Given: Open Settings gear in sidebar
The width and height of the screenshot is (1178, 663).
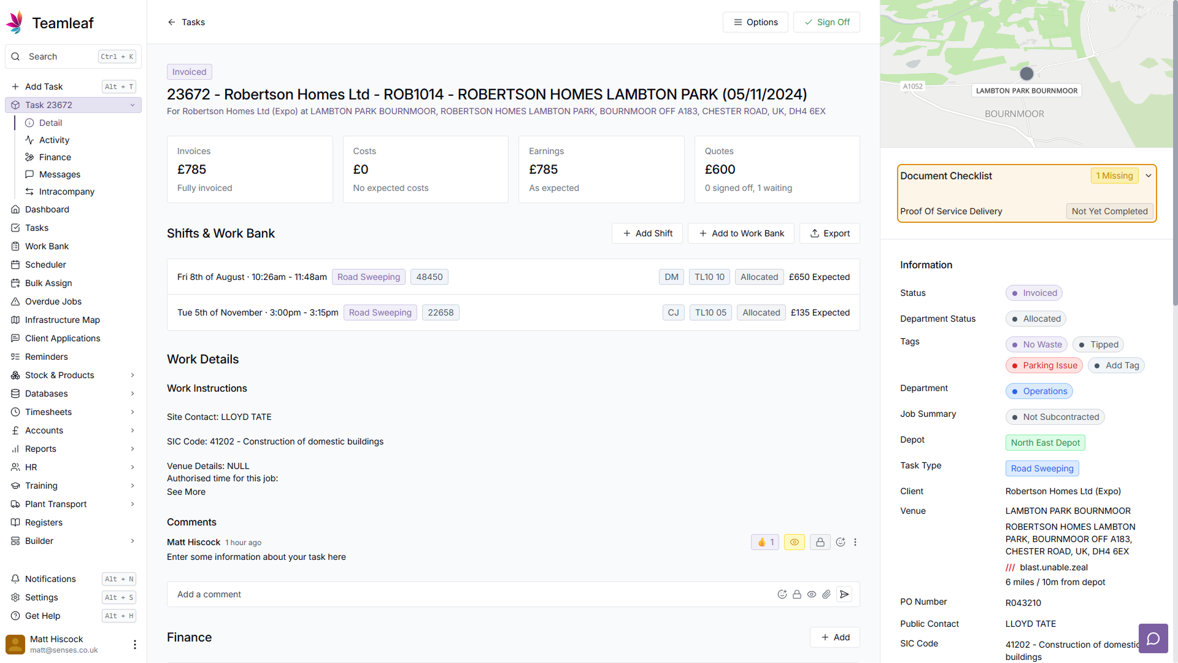Looking at the screenshot, I should point(15,597).
